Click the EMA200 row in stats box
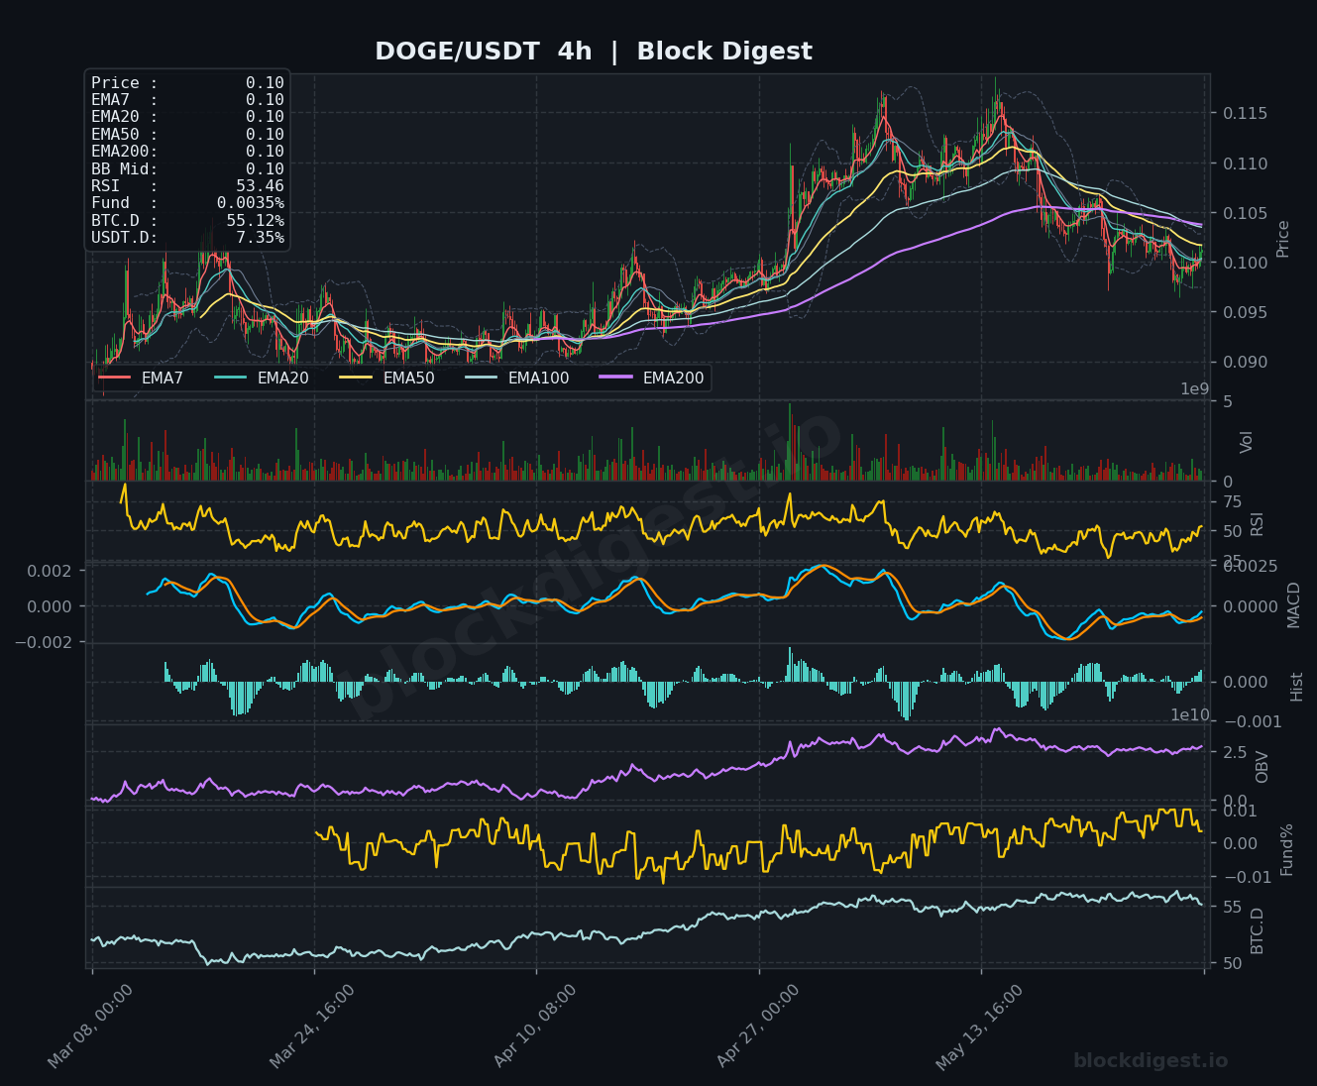The image size is (1317, 1086). (x=187, y=152)
